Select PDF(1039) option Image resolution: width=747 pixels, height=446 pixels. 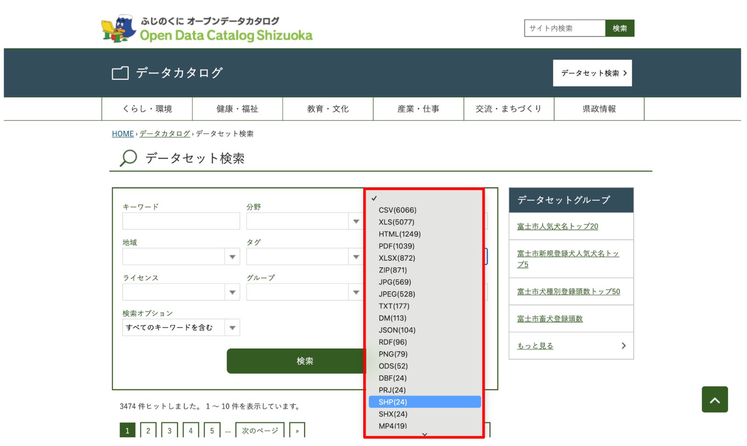[396, 246]
